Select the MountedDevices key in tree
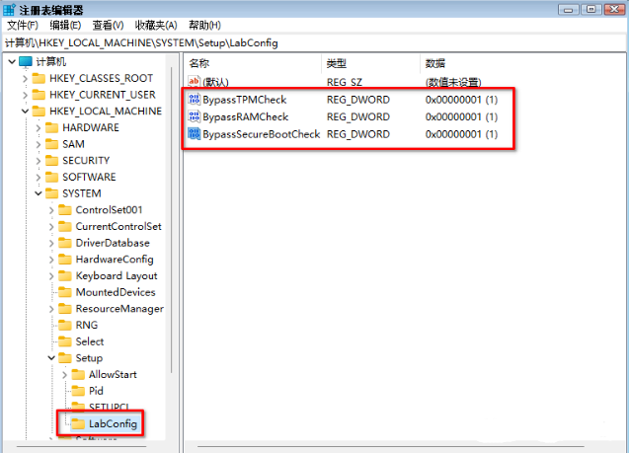 [115, 292]
